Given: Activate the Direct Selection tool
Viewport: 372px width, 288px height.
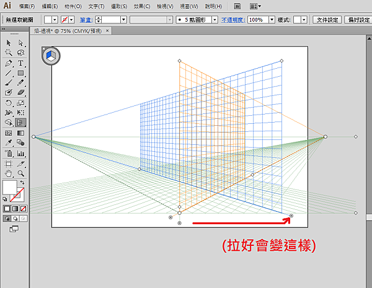Looking at the screenshot, I should pyautogui.click(x=20, y=43).
